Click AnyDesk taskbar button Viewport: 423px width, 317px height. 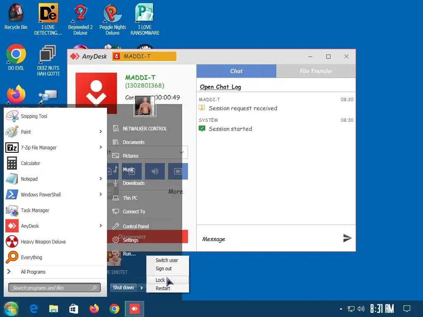click(x=134, y=309)
